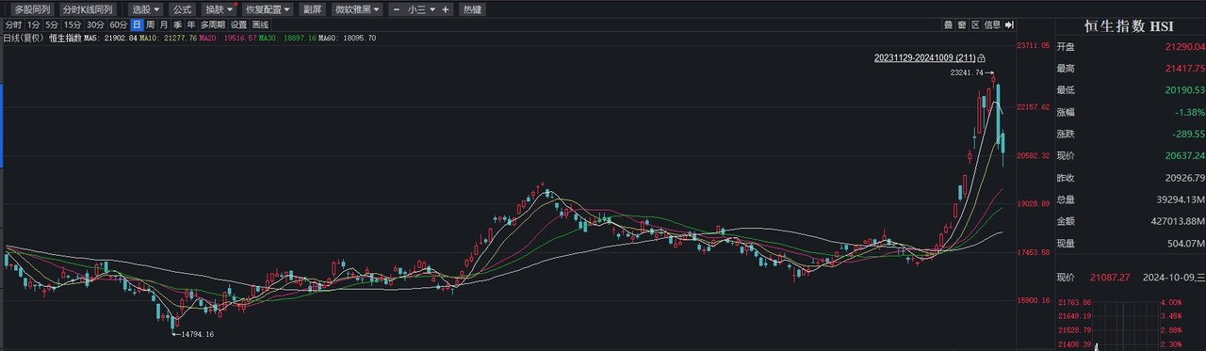The image size is (1206, 351).
Task: Click the date range 20231129-20241009 link
Action: click(x=924, y=58)
